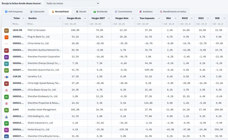Screen dimensions: 228x140
Task: Select 'Ping An Bank Co., Ltd.' name
Action: click(39, 37)
